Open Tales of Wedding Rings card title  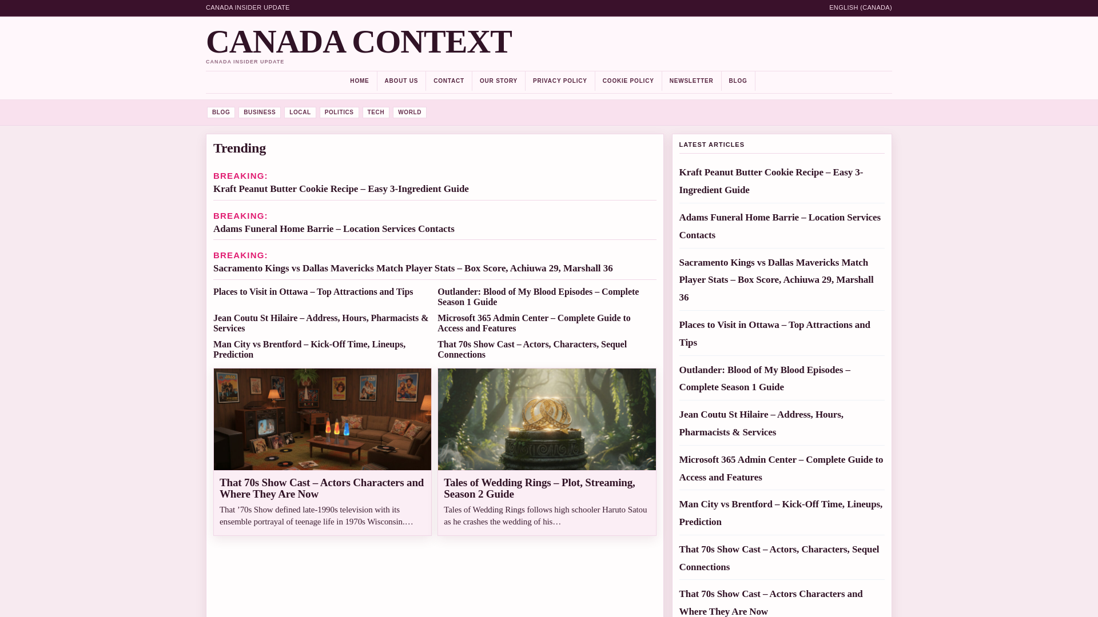coord(539,488)
